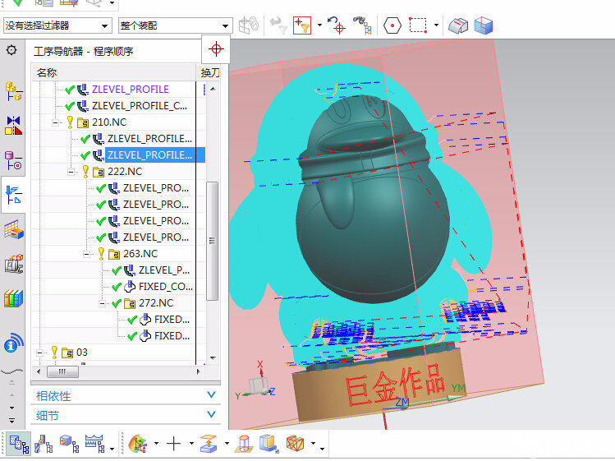The image size is (615, 461).
Task: Click the analysis colored surface icon
Action: pos(138,444)
